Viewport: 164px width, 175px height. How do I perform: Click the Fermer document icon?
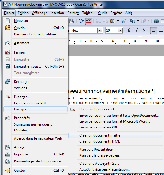(8, 52)
